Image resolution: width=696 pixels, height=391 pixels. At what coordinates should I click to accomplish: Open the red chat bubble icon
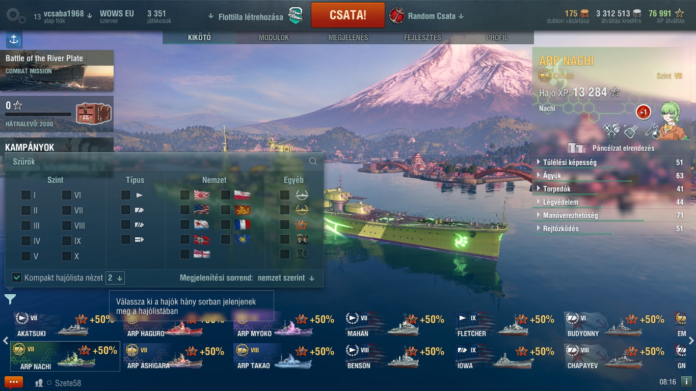pos(14,382)
